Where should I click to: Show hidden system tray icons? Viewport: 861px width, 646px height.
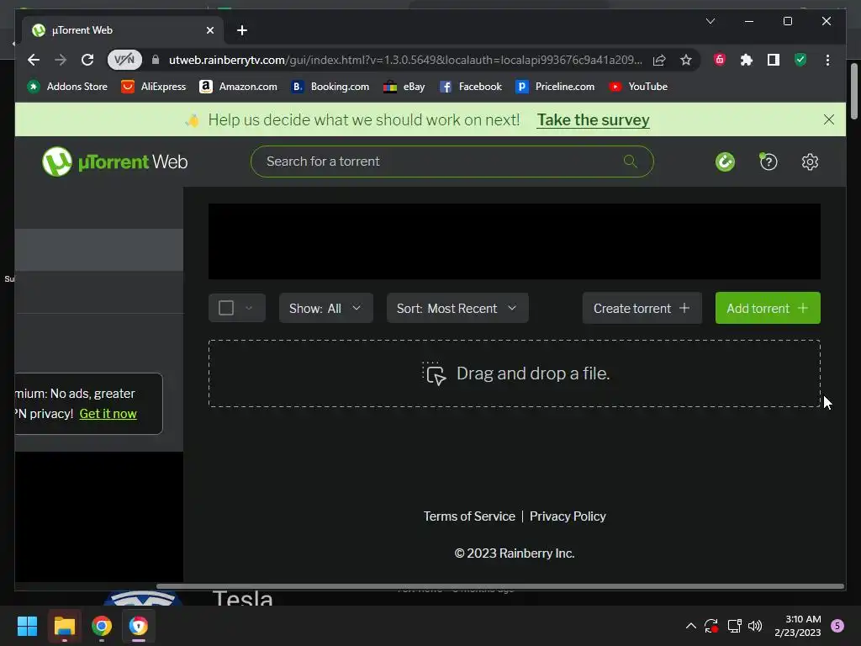coord(691,626)
